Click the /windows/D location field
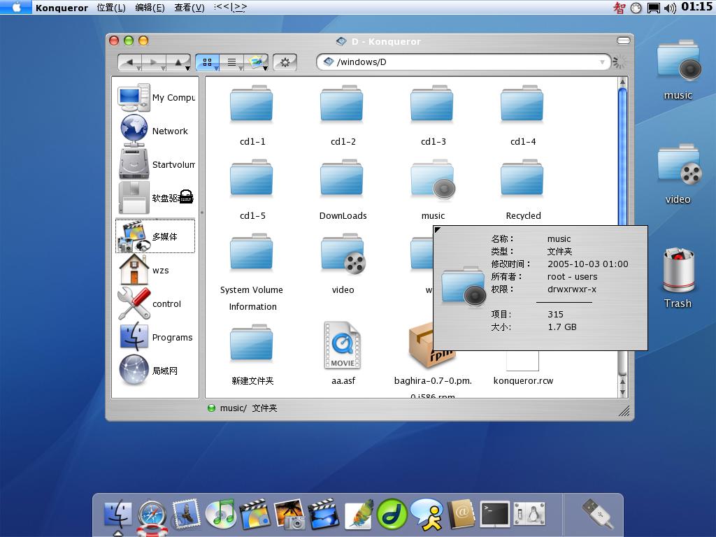Screen dimensions: 716x537 tap(464, 62)
